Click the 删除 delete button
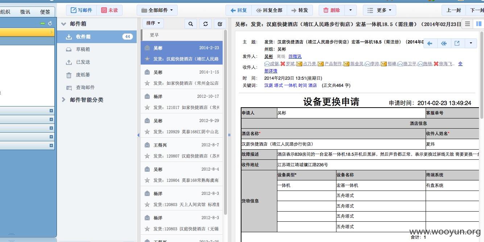The width and height of the screenshot is (484, 242). (331, 10)
